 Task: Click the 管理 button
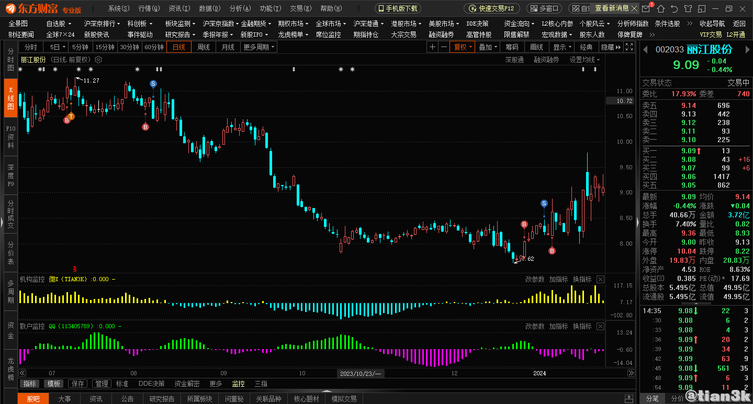coord(102,384)
